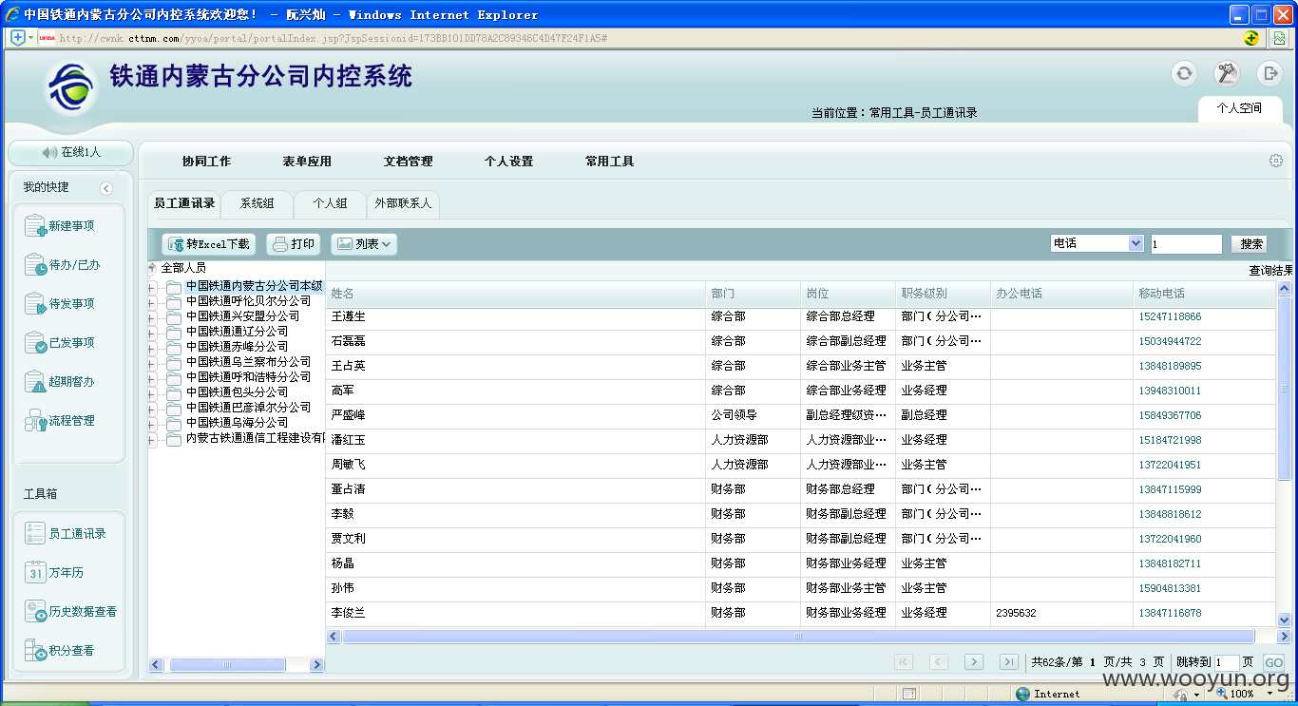
Task: Open 文档管理 menu
Action: pyautogui.click(x=408, y=162)
